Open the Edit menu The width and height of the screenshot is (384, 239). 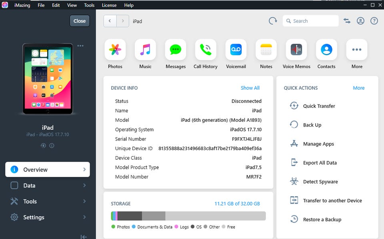pyautogui.click(x=56, y=5)
